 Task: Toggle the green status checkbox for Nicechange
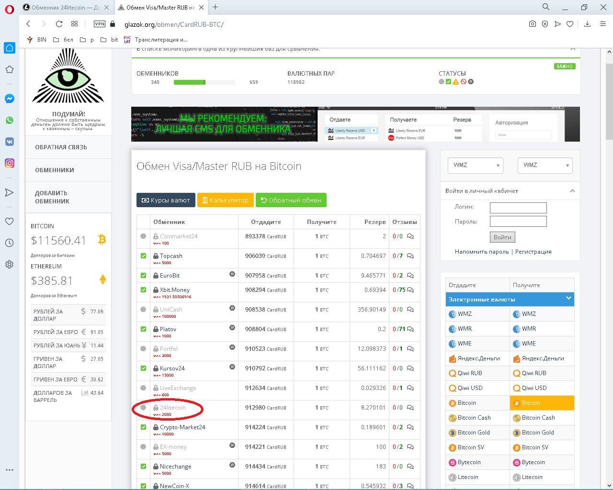143,467
